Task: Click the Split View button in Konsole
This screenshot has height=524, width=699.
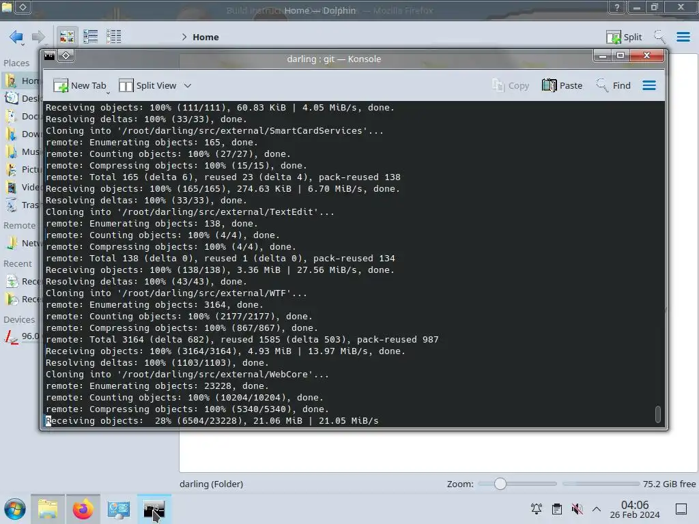Action: 148,85
